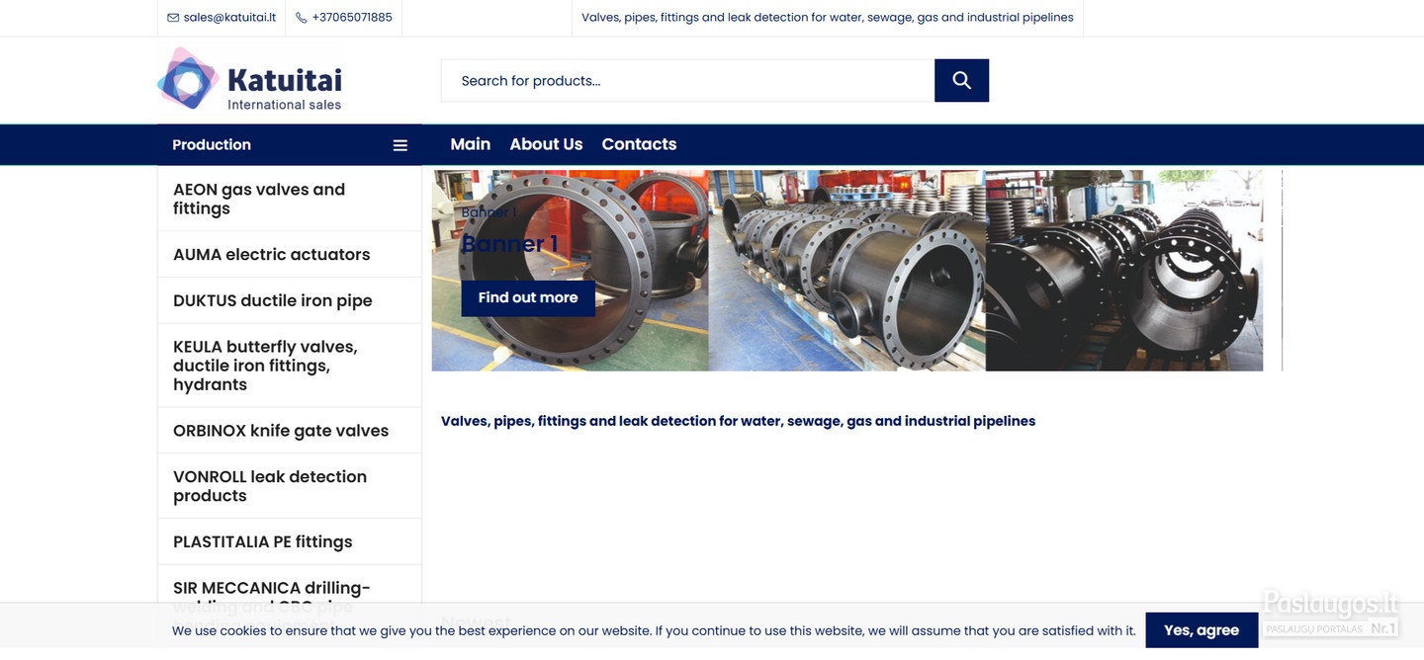Open the banner's rightmost flanged pipes photo
1424x660 pixels.
[1124, 271]
